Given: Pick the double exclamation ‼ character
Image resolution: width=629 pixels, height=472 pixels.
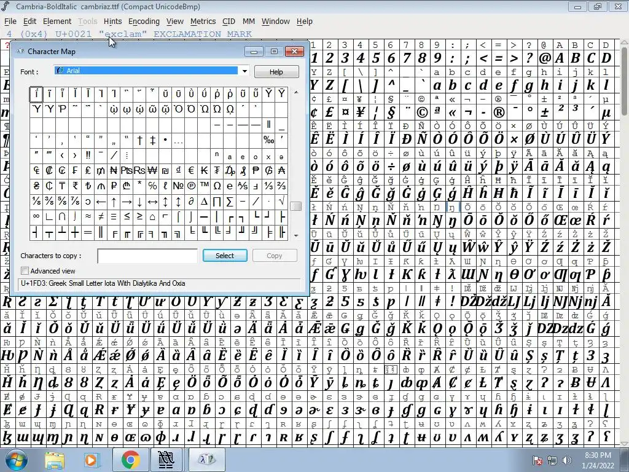Looking at the screenshot, I should click(88, 155).
